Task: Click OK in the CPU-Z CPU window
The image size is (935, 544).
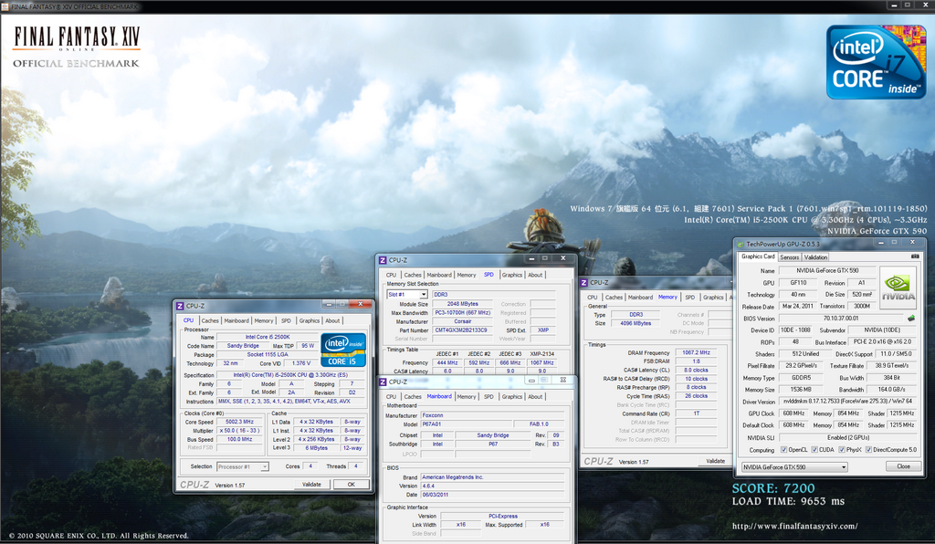Action: [x=352, y=485]
